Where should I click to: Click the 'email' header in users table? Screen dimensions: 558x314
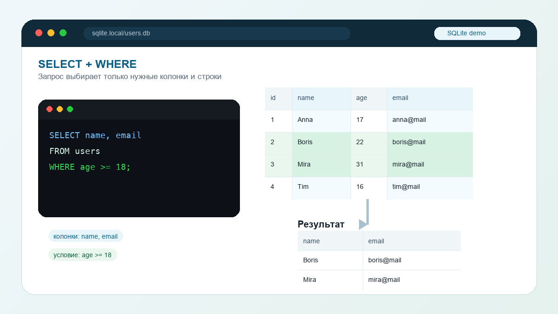pos(430,99)
